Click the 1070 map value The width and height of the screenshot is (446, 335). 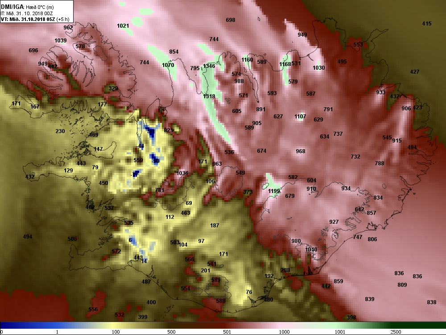[x=168, y=65]
